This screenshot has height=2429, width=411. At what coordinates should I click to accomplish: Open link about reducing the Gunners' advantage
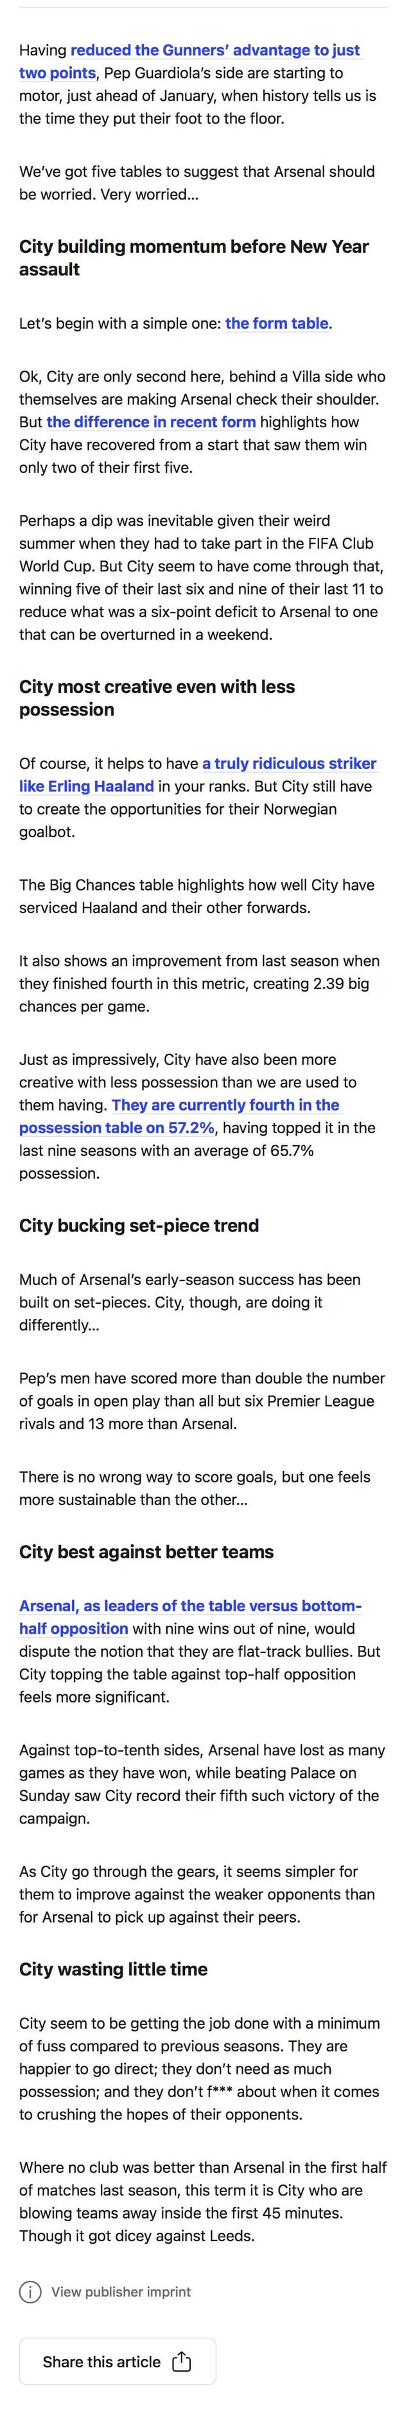pyautogui.click(x=214, y=50)
